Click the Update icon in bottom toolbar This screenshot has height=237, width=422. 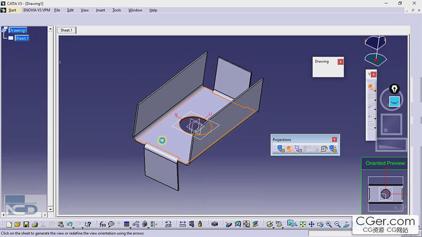[x=168, y=224]
